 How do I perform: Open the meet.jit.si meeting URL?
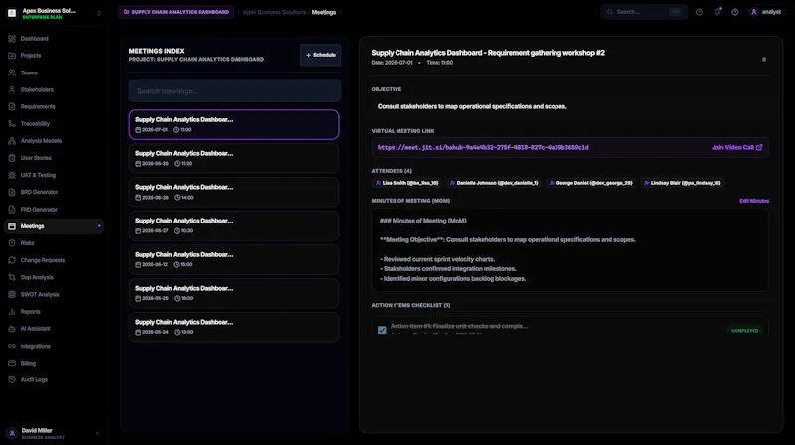[x=483, y=147]
